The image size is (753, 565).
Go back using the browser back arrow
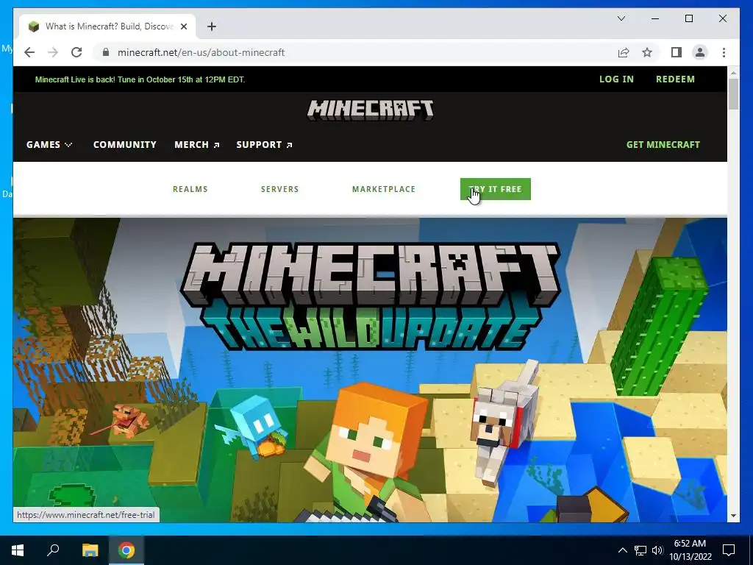point(29,52)
